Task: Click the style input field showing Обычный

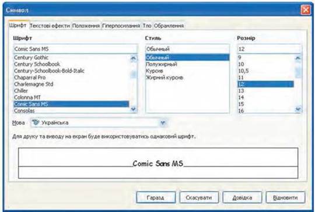Action: (x=187, y=49)
